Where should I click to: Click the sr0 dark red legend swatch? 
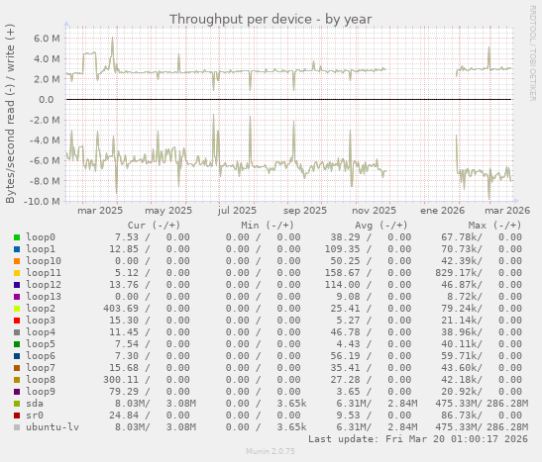(x=17, y=416)
